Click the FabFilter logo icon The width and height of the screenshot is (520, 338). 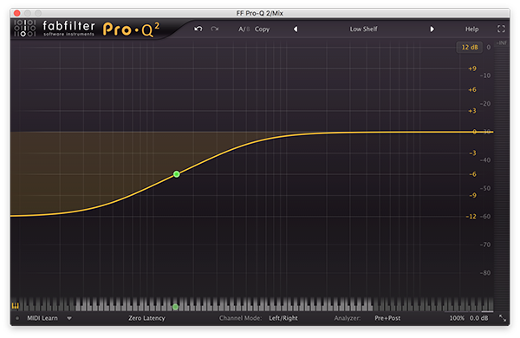click(x=25, y=29)
